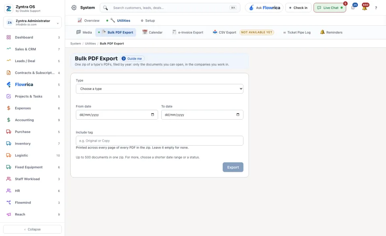
Task: Open Reach from the sidebar label
Action: [x=20, y=214]
